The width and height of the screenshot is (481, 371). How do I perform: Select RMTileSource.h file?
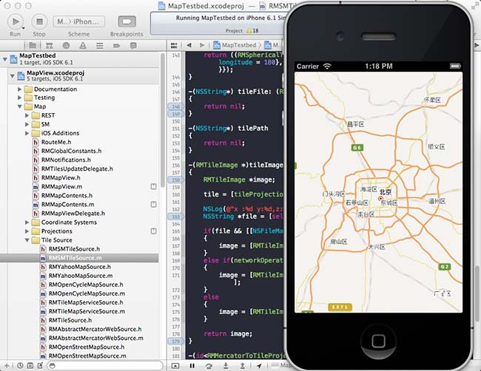70,320
